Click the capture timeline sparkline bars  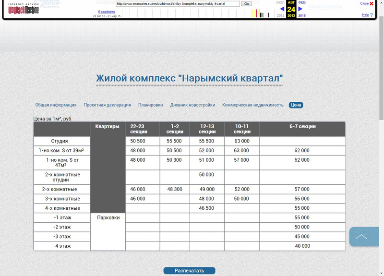[x=259, y=14]
